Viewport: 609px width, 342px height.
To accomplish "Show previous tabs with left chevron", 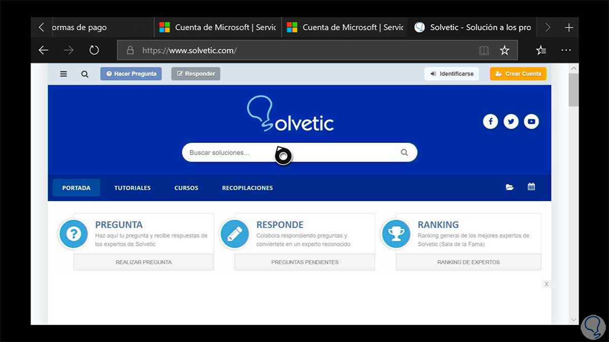I will point(42,27).
